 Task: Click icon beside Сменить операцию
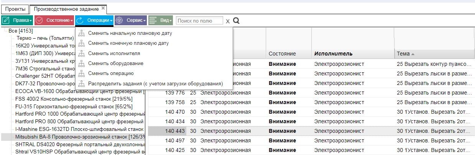[x=81, y=73]
